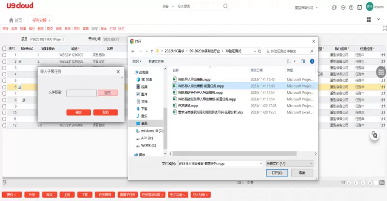Click the help question mark icon
This screenshot has height=201, width=387.
312,61
